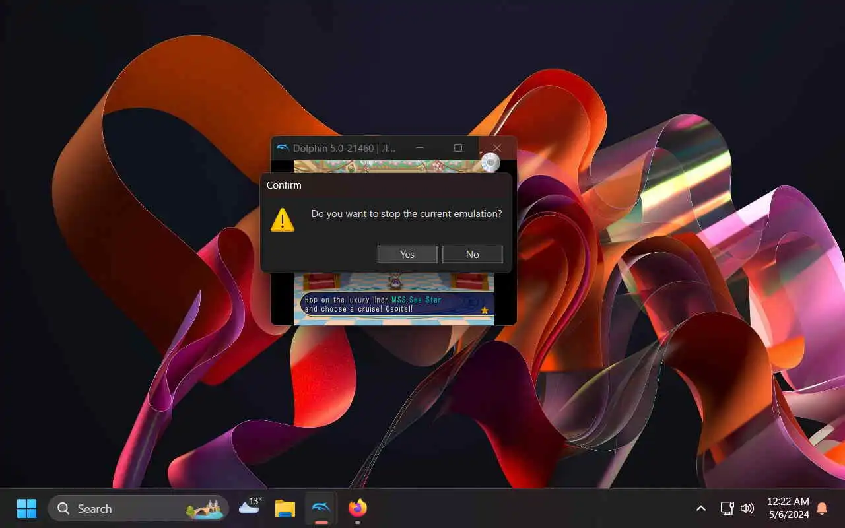The width and height of the screenshot is (845, 528).
Task: Close the Dolphin emulator window
Action: pos(497,148)
